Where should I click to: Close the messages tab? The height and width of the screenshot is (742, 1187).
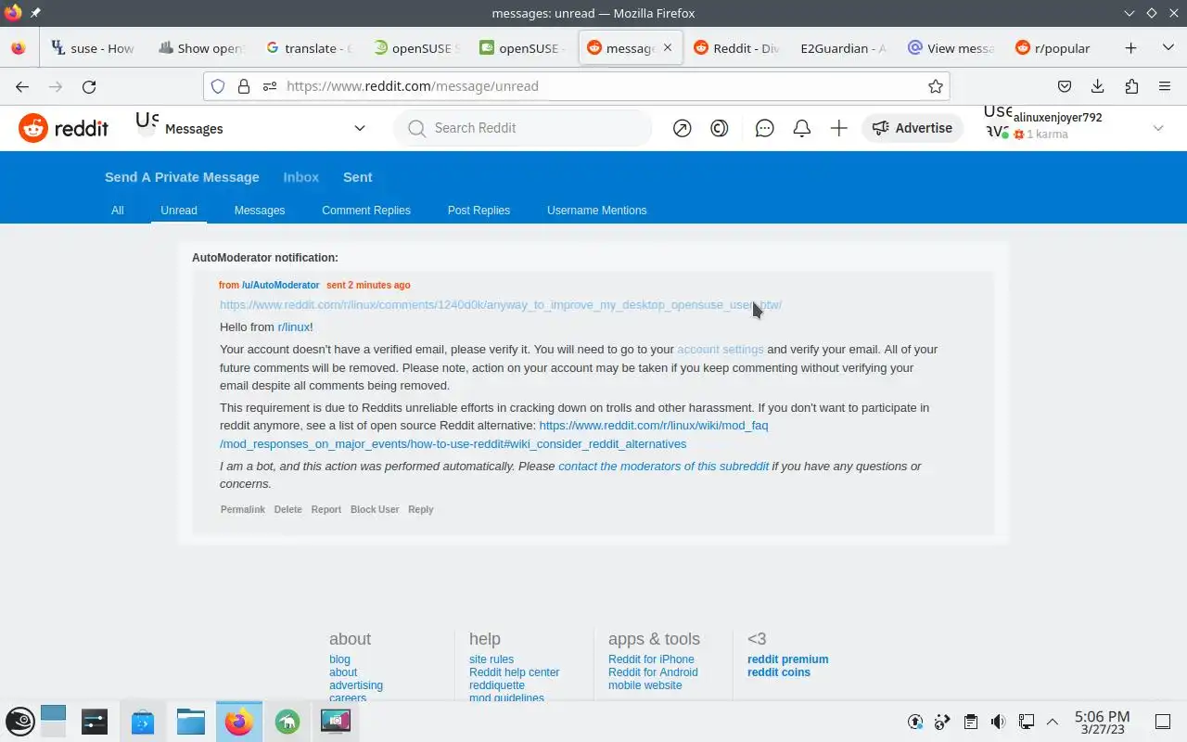[x=668, y=48]
